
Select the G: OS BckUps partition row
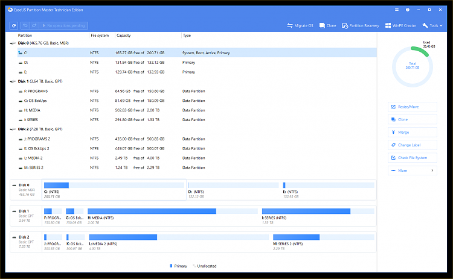197,101
